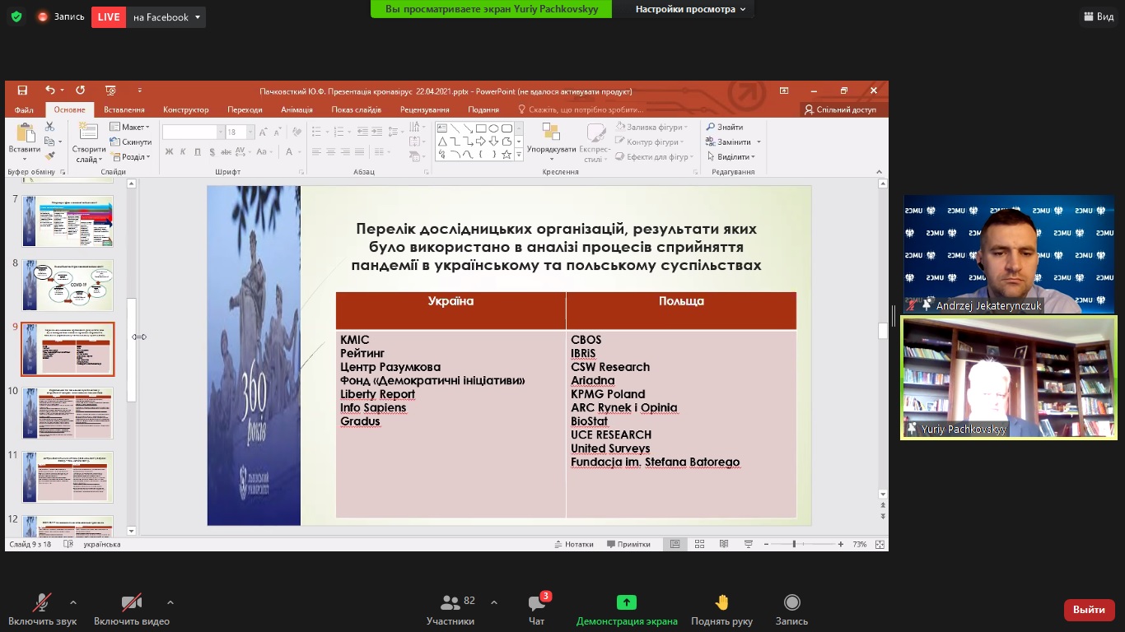Viewport: 1125px width, 632px height.
Task: Click Демонстрация экрана share screen button
Action: [x=627, y=611]
